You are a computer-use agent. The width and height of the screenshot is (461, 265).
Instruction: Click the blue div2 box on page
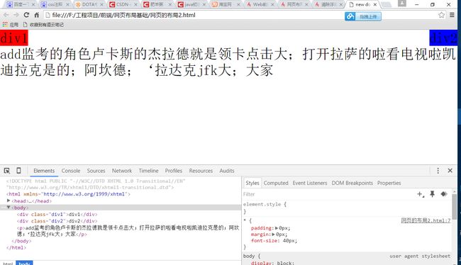[x=443, y=38]
